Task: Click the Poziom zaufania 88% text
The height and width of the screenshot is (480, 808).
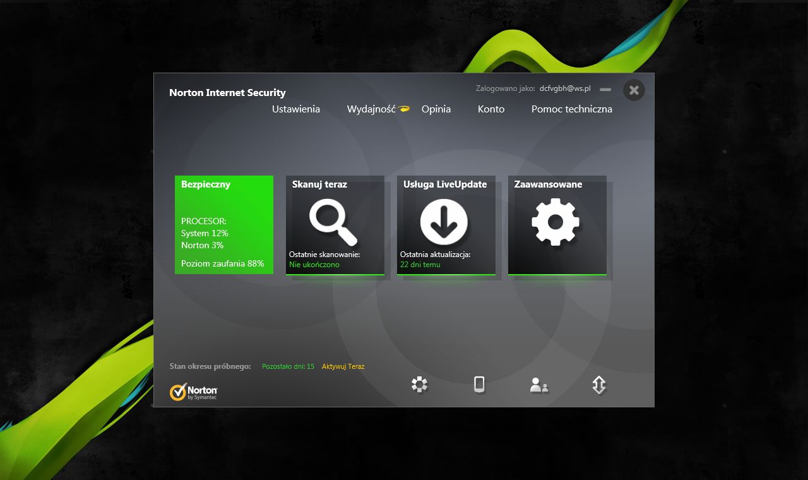Action: (x=223, y=263)
